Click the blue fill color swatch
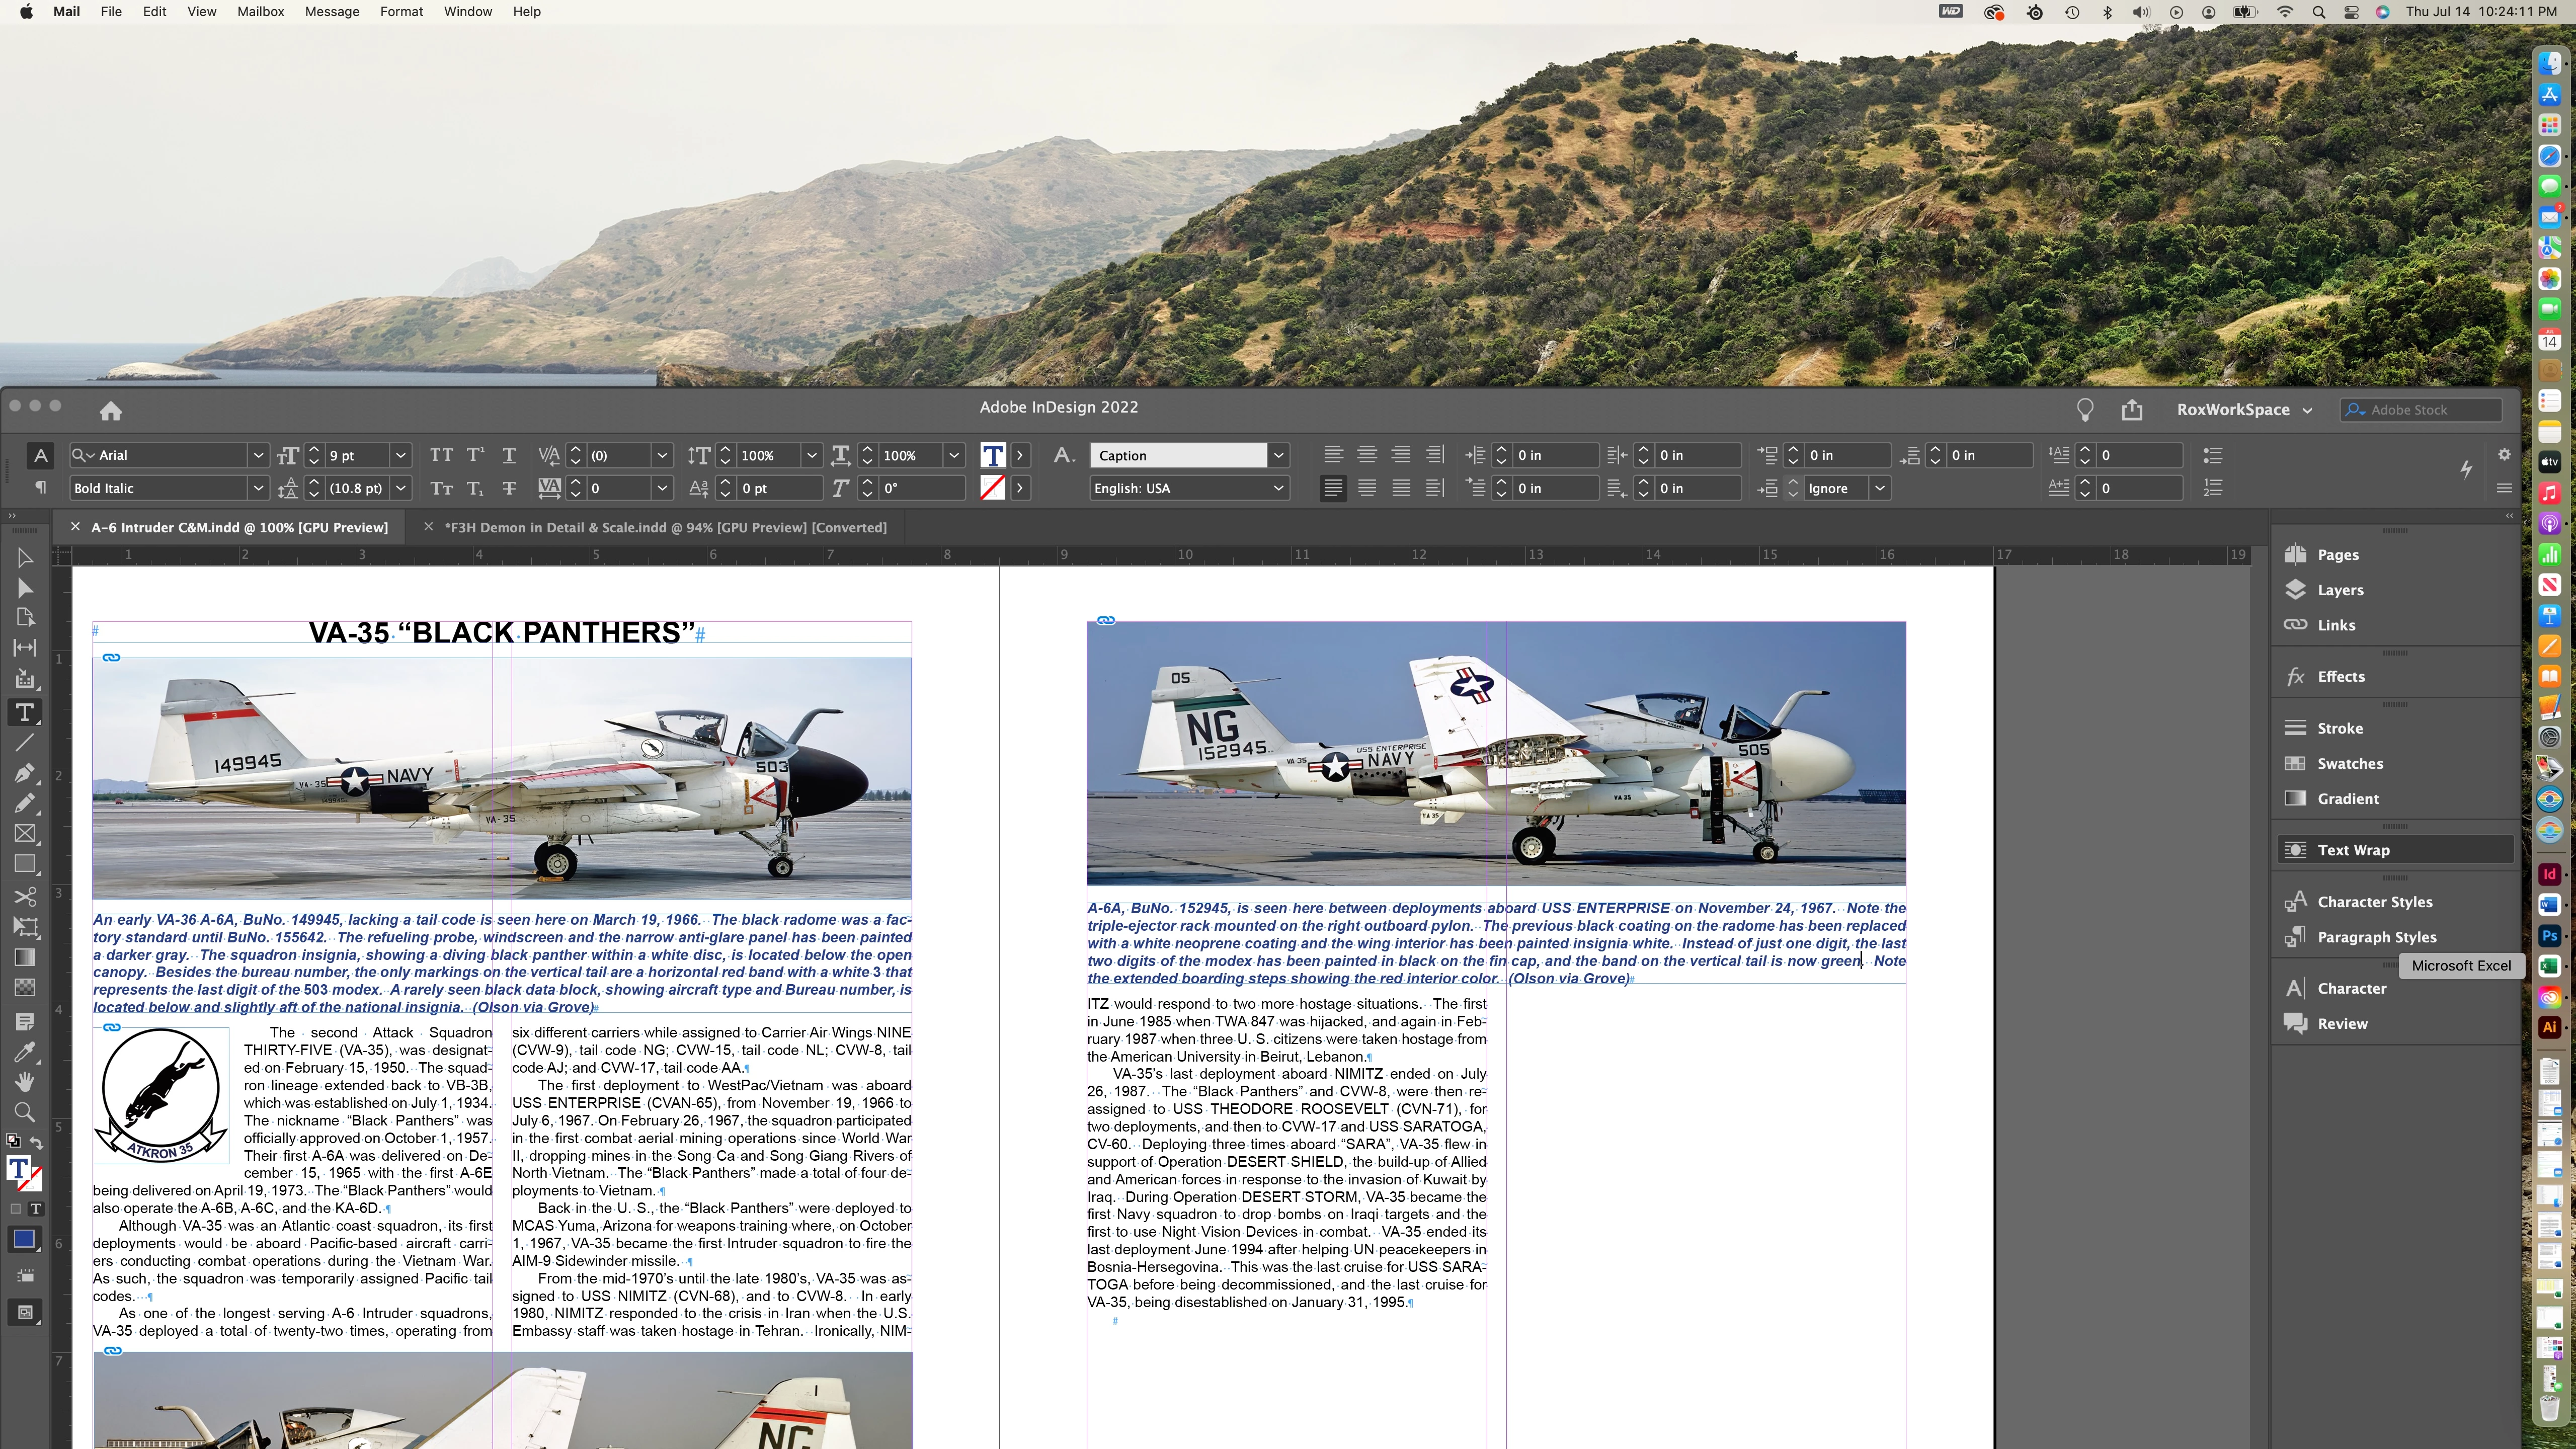The height and width of the screenshot is (1449, 2576). (x=24, y=1239)
